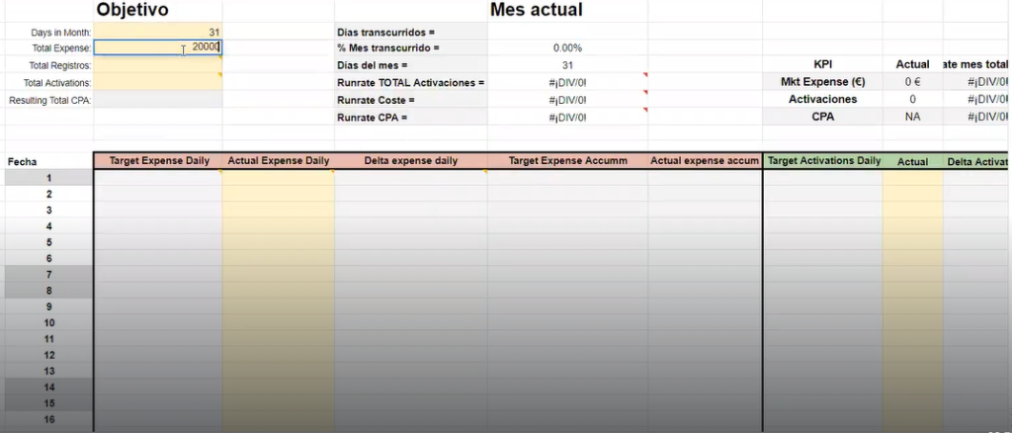Select the 'Total Registros:' label
The height and width of the screenshot is (433, 1012).
pyautogui.click(x=60, y=65)
